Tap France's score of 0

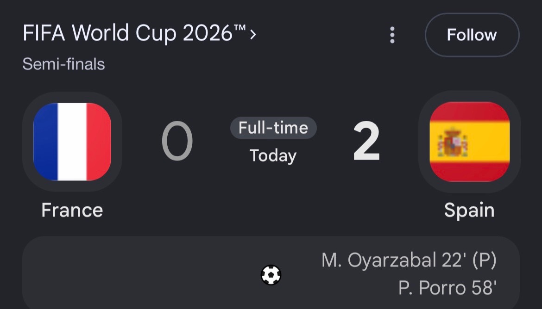(177, 141)
